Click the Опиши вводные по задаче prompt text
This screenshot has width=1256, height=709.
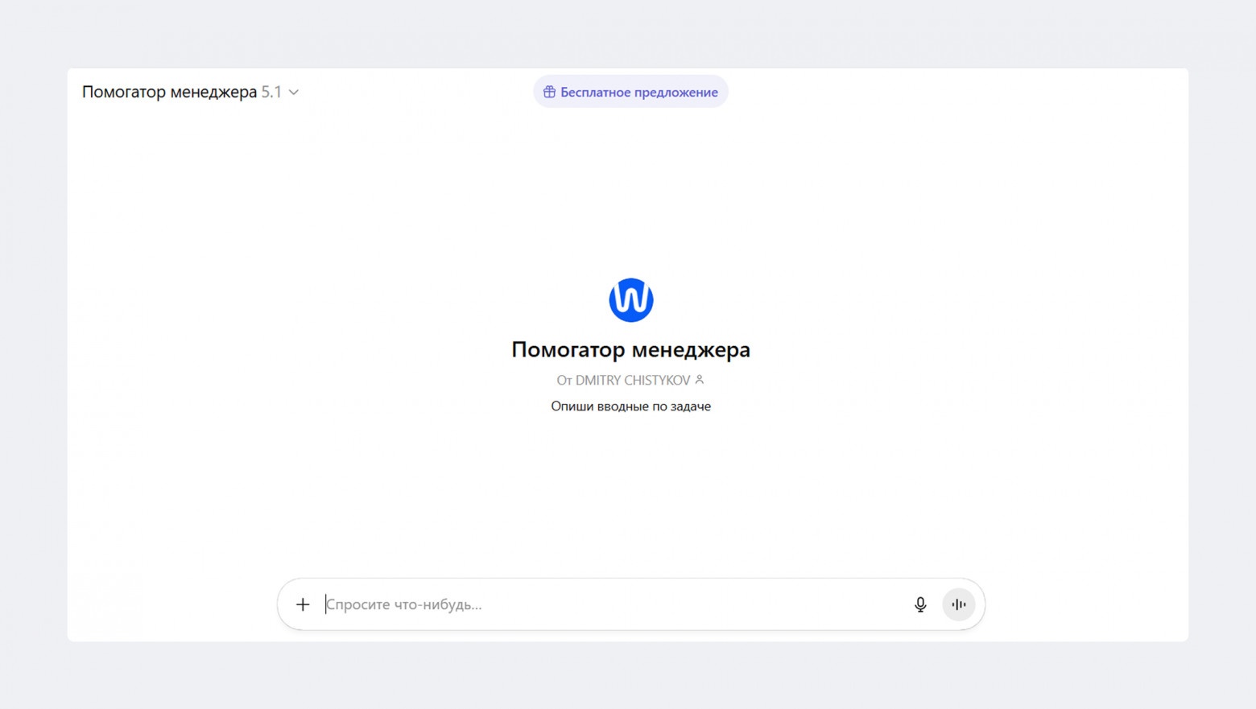[630, 406]
